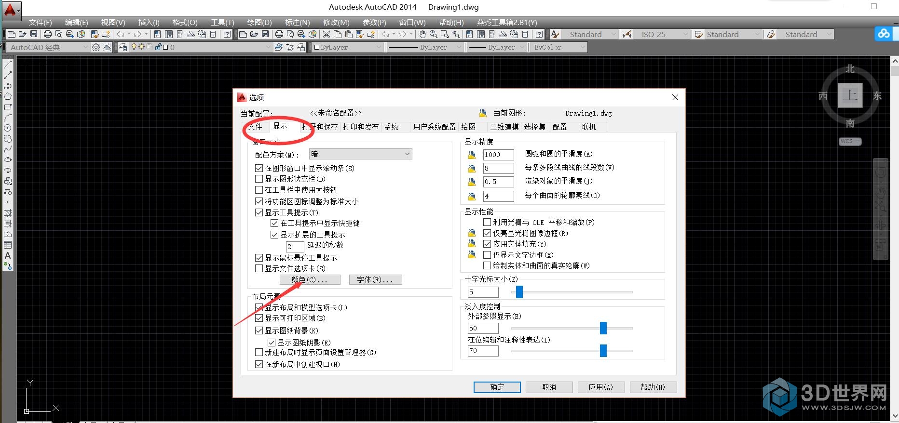Click the 在位编辑和注释性表达 slider handle
This screenshot has height=423, width=899.
click(x=603, y=351)
